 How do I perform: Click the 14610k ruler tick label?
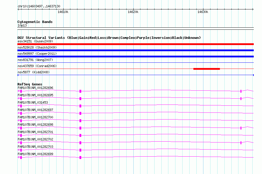[63, 12]
